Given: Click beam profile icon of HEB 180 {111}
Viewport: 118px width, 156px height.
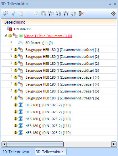Looking at the screenshot, I should (21, 125).
